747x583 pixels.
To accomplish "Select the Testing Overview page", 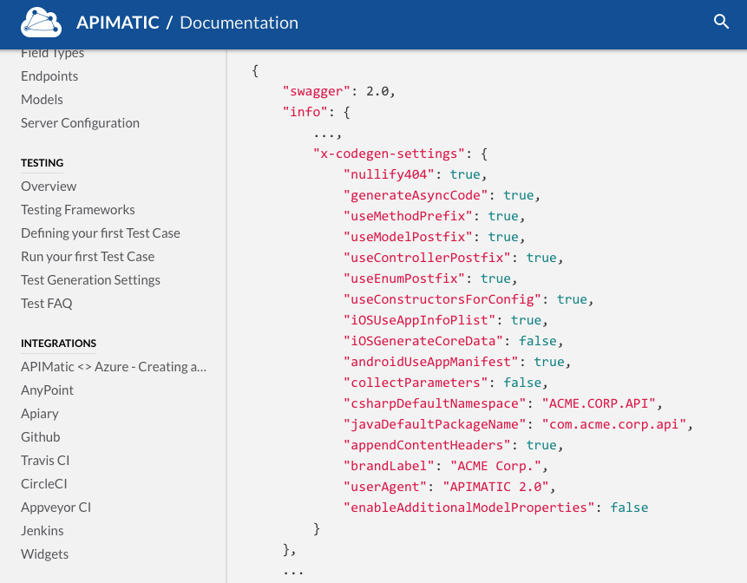I will 49,186.
